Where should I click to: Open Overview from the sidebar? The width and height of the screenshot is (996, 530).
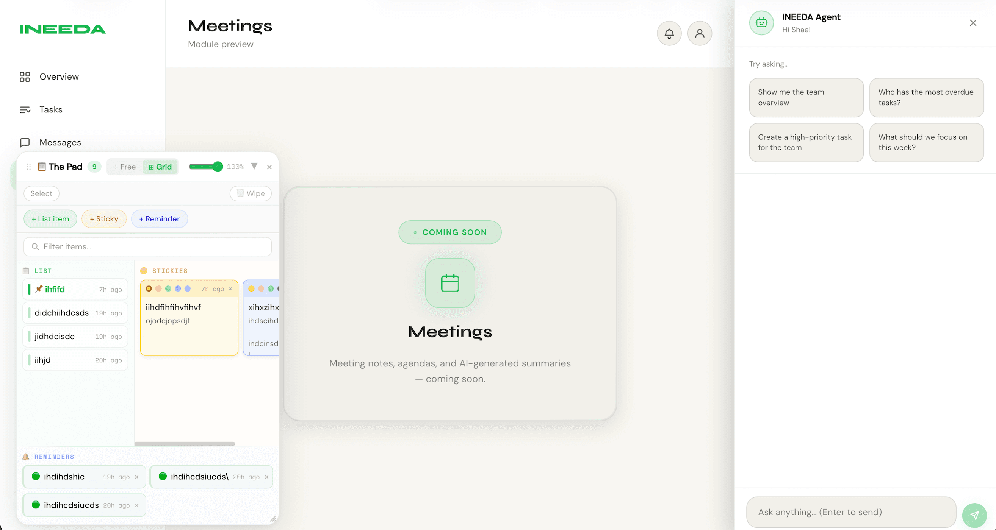(59, 76)
